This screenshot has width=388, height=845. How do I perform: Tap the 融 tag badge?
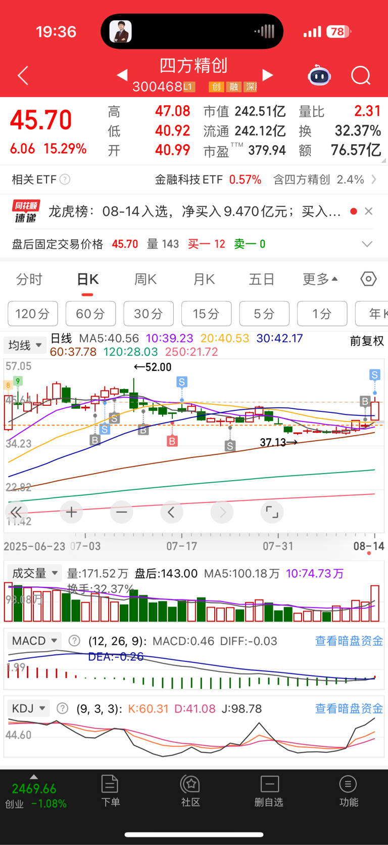(233, 87)
